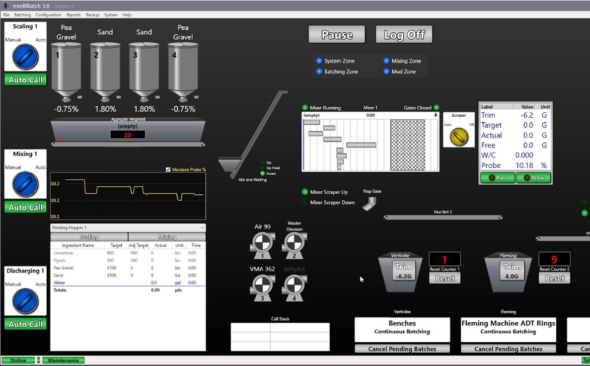Click the Batching Zone status light
The image size is (590, 366).
[319, 72]
